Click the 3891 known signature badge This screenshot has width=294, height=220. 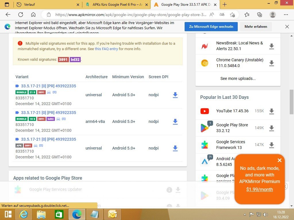63,60
